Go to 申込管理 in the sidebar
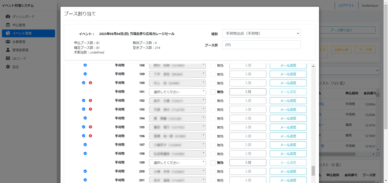Image resolution: width=388 pixels, height=183 pixels. pos(28,25)
